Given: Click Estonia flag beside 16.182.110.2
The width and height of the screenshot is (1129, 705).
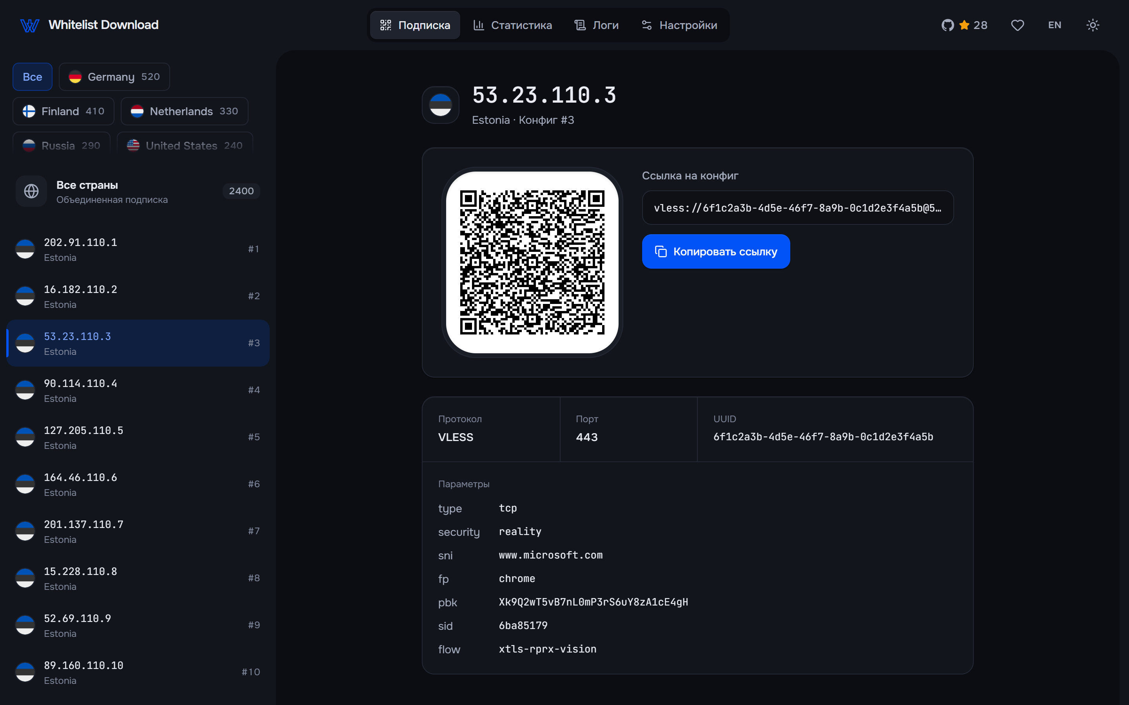Looking at the screenshot, I should click(25, 296).
